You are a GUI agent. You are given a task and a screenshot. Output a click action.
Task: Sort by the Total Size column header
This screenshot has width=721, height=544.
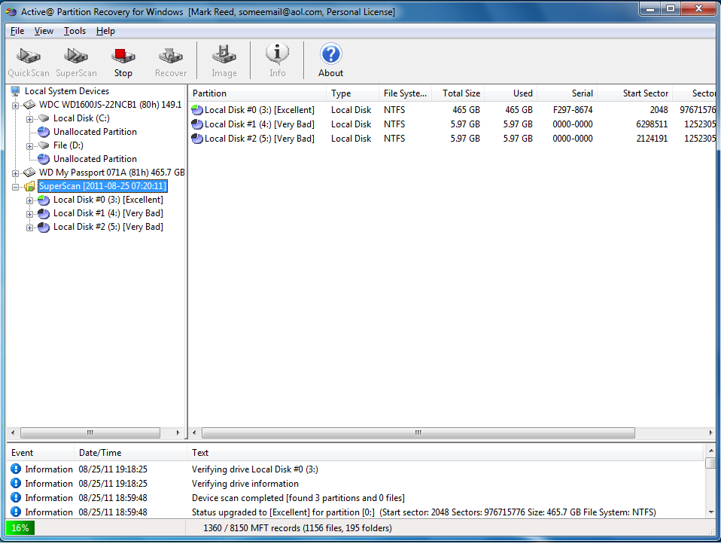[458, 93]
